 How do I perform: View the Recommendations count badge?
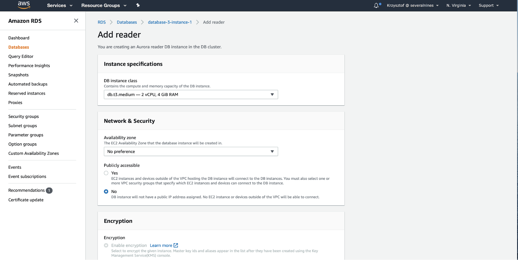tap(49, 190)
